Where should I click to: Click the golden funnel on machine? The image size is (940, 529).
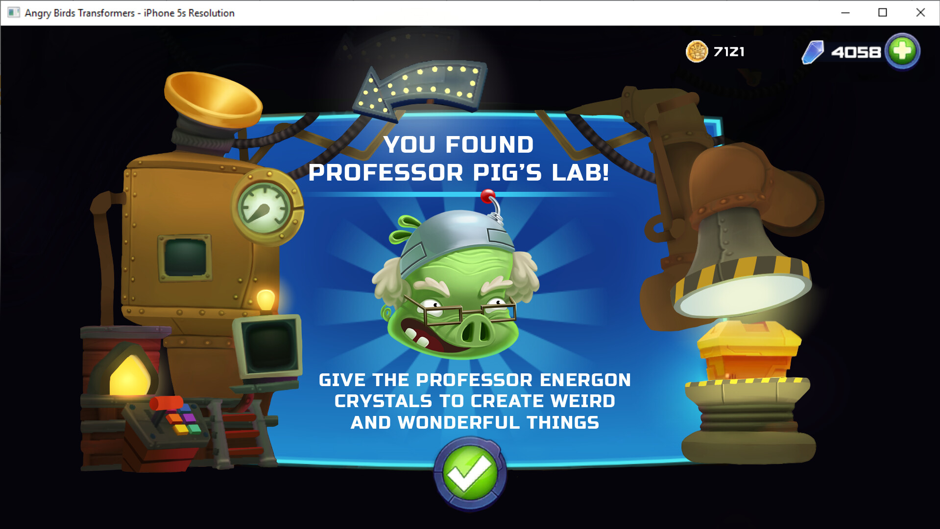213,99
